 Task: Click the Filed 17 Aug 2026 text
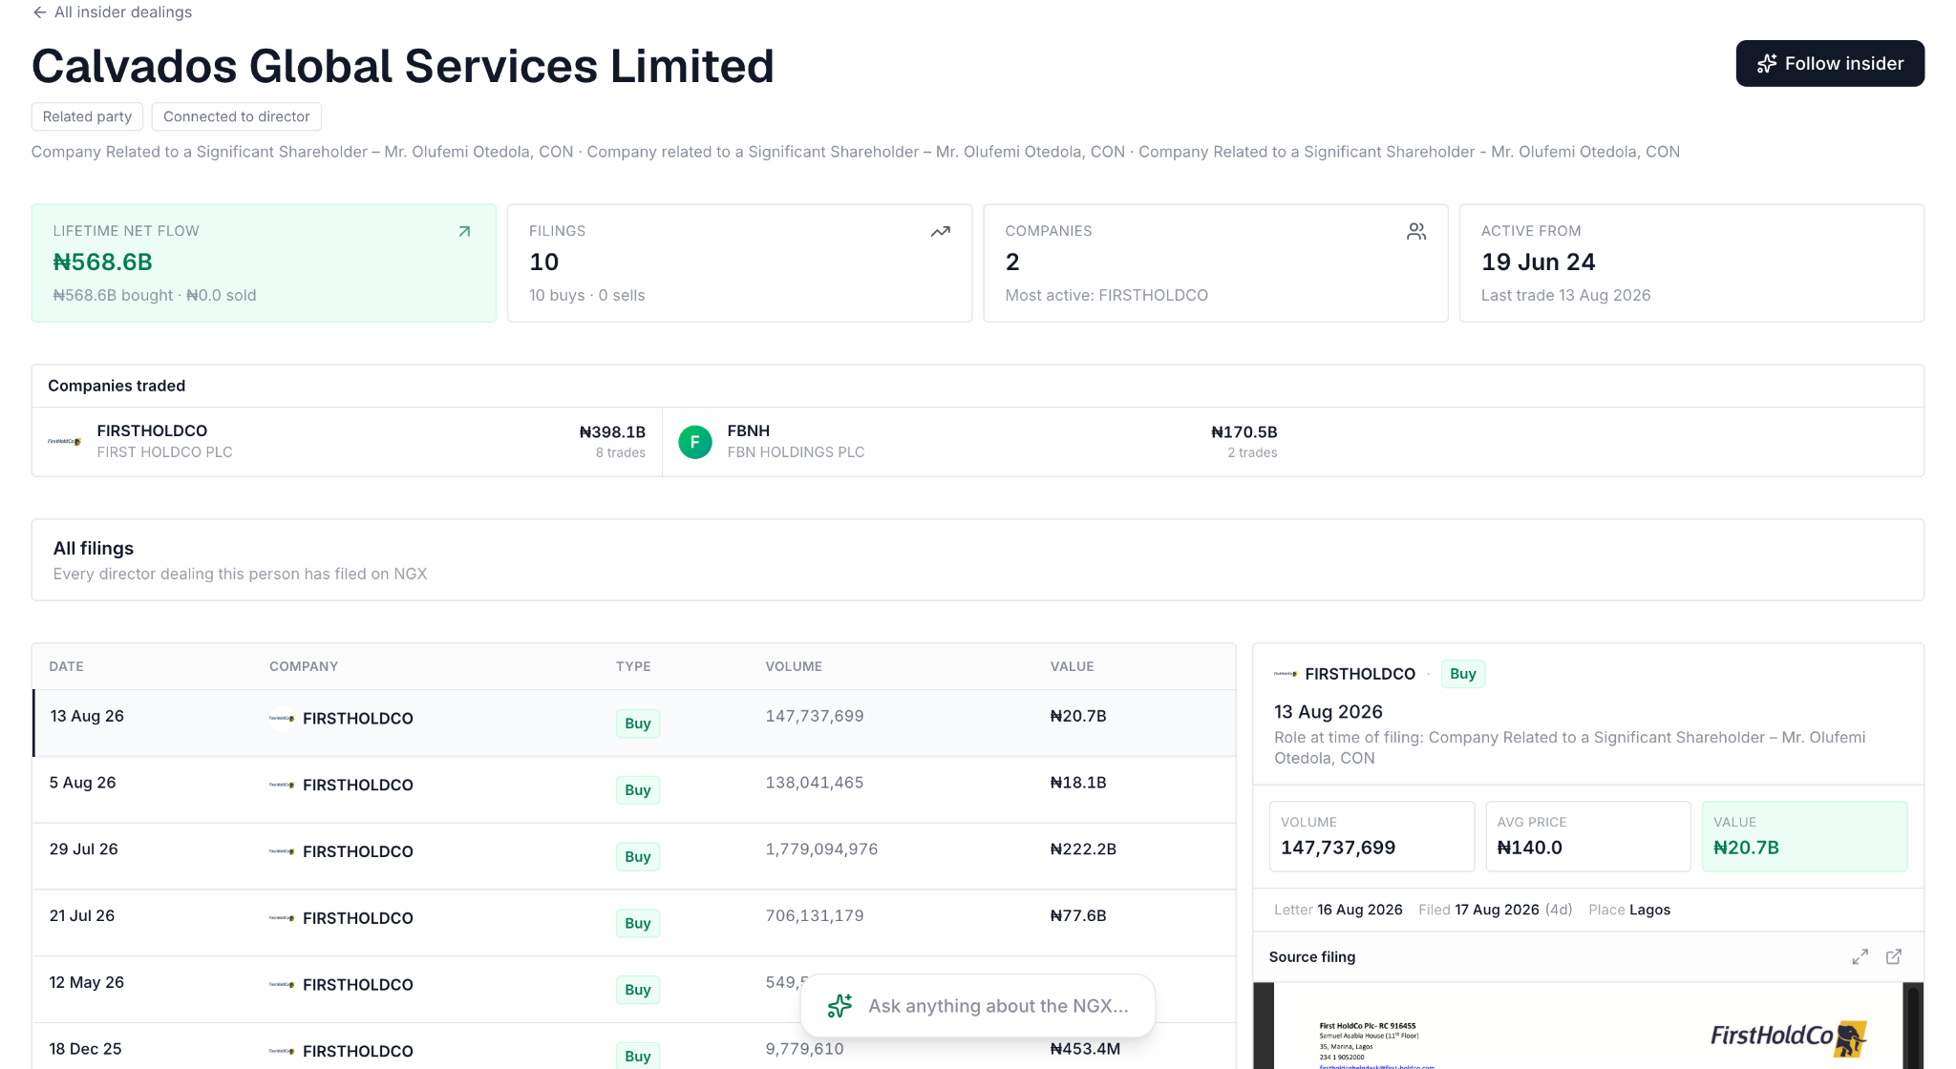tap(1478, 910)
